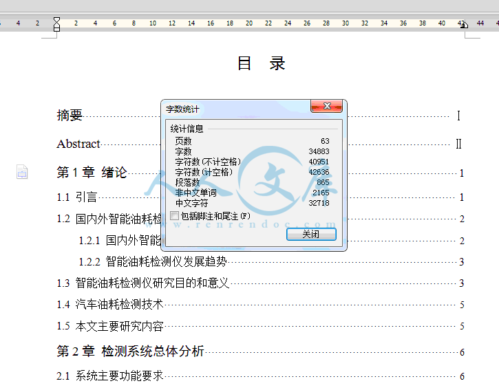
Task: Open 1.2.2 智能油耗检测仪发展趋势 entry
Action: click(152, 262)
